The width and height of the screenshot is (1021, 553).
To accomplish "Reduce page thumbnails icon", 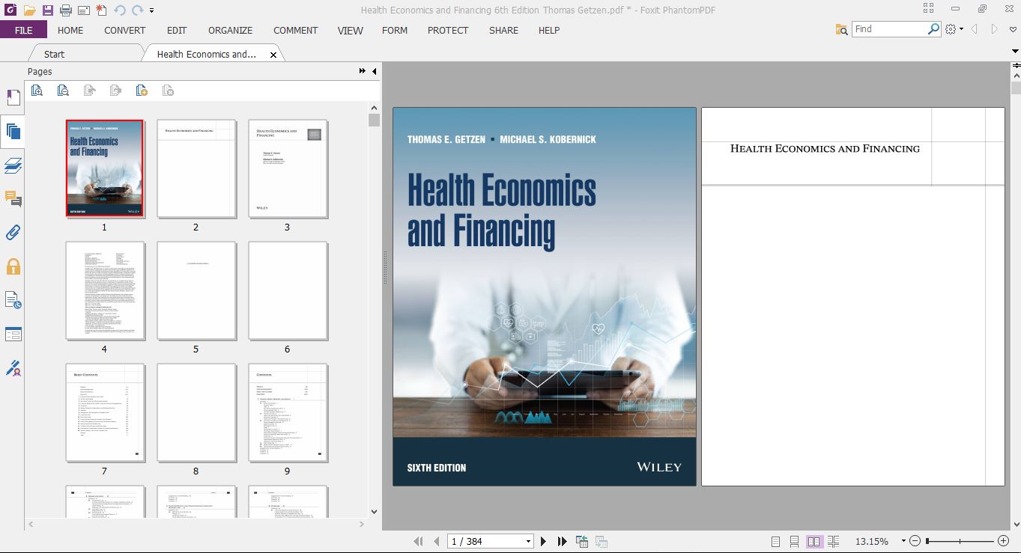I will coord(63,91).
